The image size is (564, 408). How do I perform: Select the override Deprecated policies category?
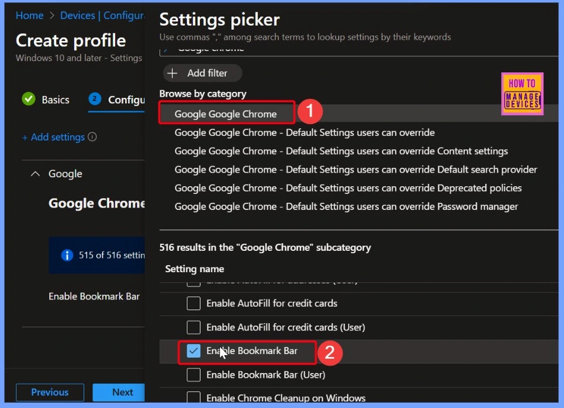(x=348, y=188)
